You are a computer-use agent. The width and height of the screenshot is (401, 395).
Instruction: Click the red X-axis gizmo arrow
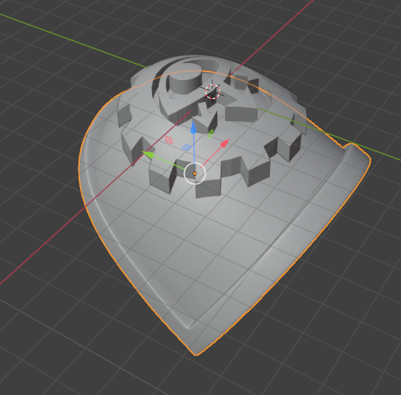point(225,143)
